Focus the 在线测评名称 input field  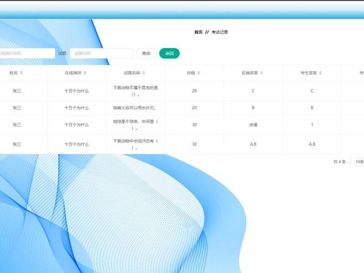(x=27, y=53)
